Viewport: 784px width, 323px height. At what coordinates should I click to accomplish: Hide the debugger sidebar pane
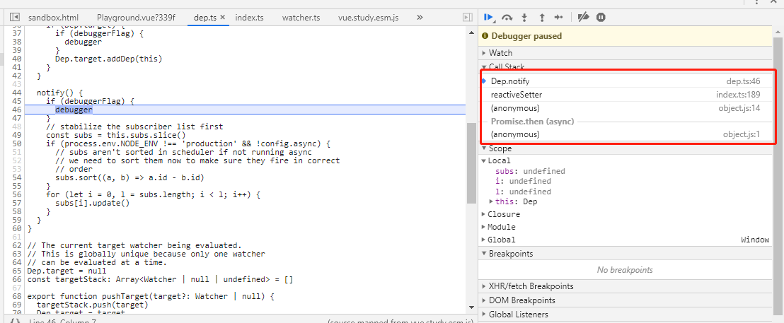click(466, 17)
